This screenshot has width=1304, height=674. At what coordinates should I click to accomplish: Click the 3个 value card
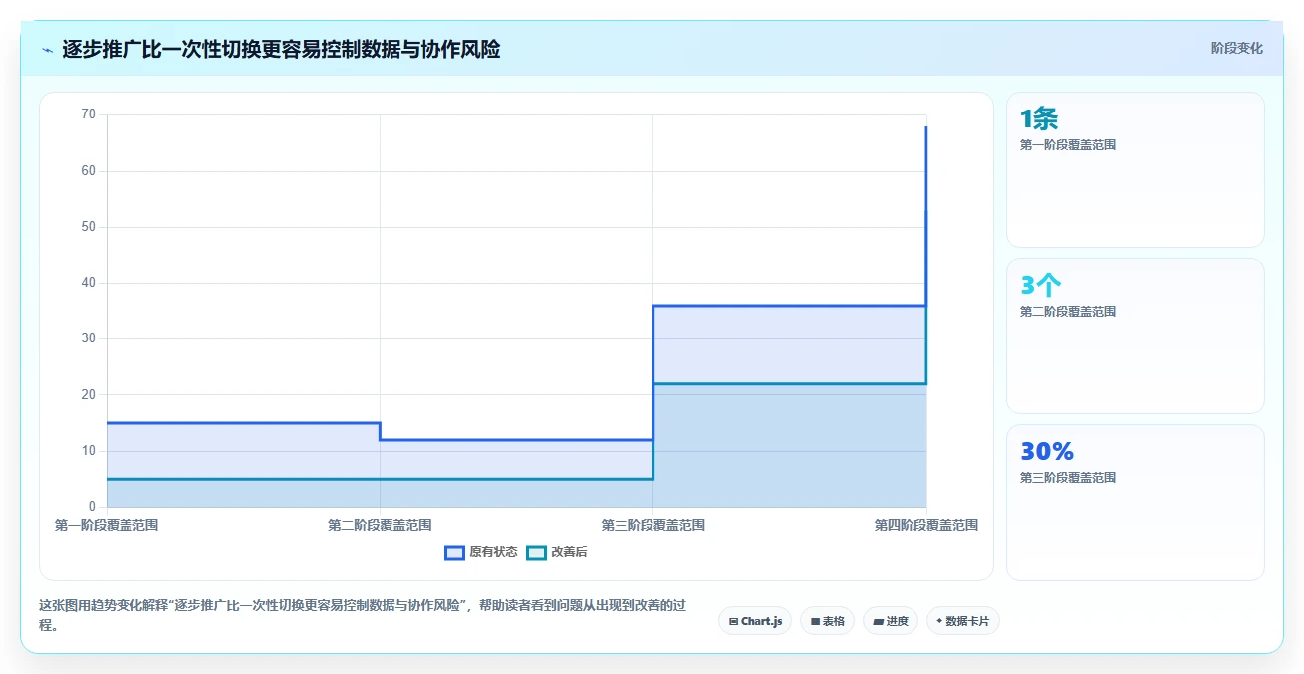tap(1136, 336)
